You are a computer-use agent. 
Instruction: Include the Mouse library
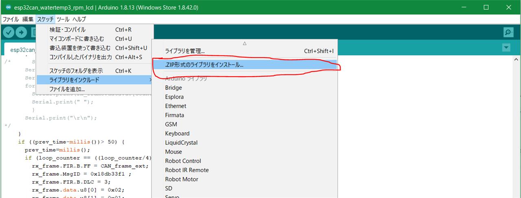pyautogui.click(x=245, y=152)
